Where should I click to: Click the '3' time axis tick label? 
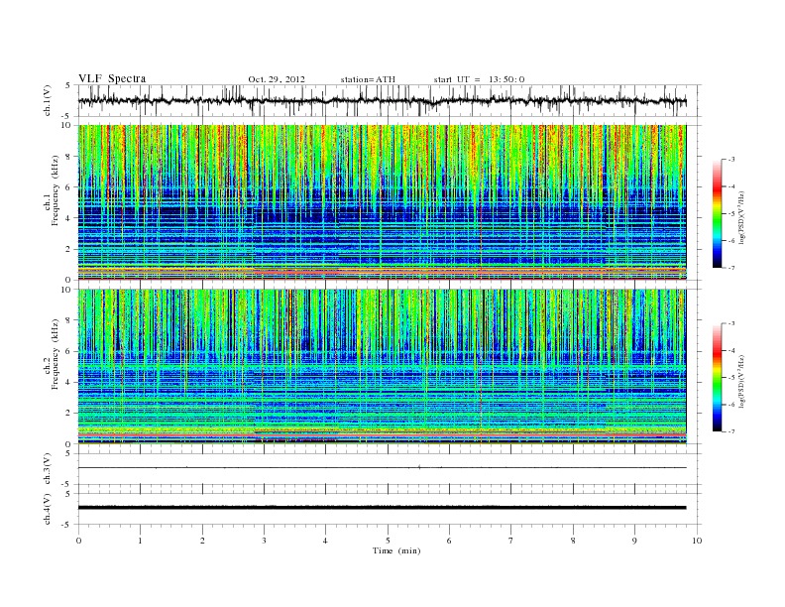(264, 541)
